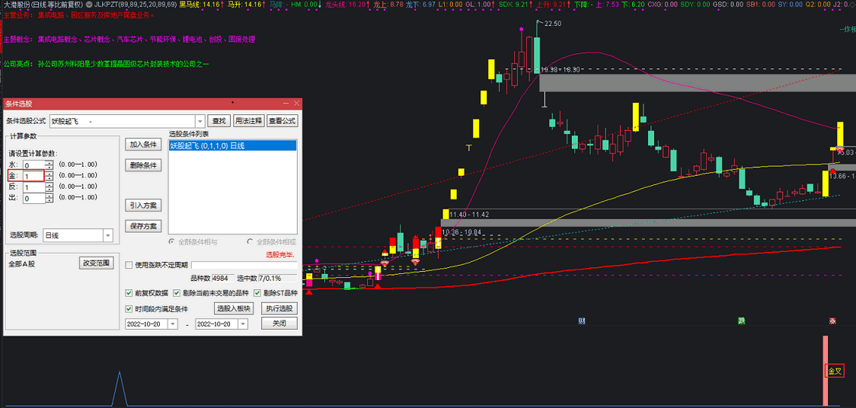Click the 11.40 - 11.42 gap label
Screen dimensions: 856x408
click(x=469, y=215)
